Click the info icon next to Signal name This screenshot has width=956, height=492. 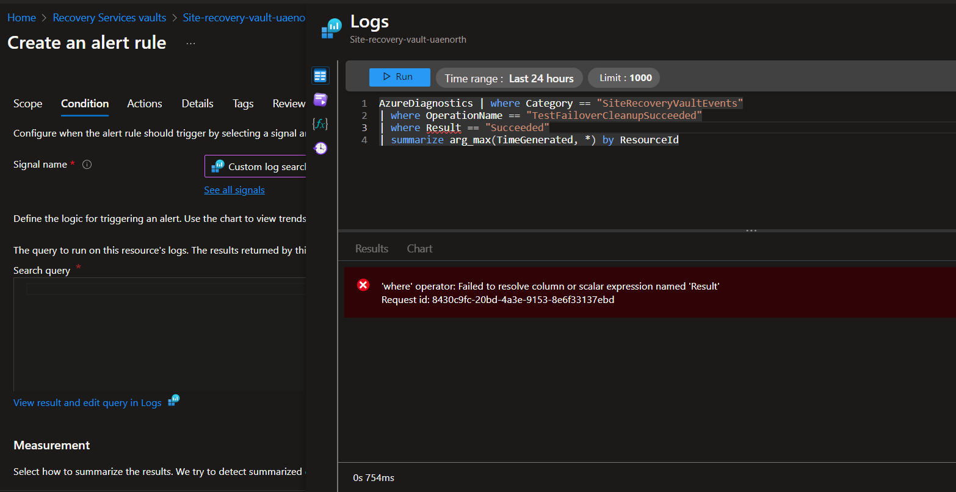(x=87, y=164)
